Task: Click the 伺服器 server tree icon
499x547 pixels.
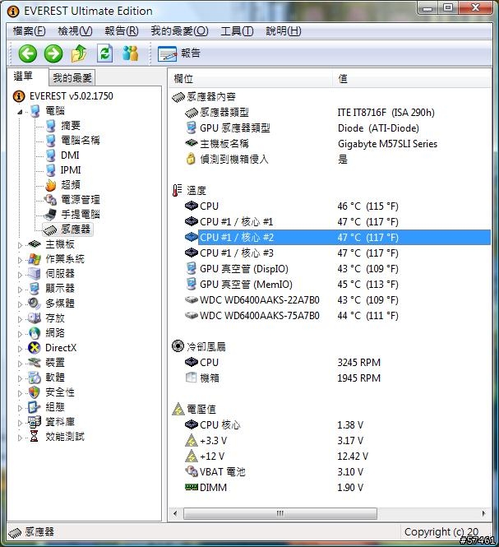Action: [35, 274]
